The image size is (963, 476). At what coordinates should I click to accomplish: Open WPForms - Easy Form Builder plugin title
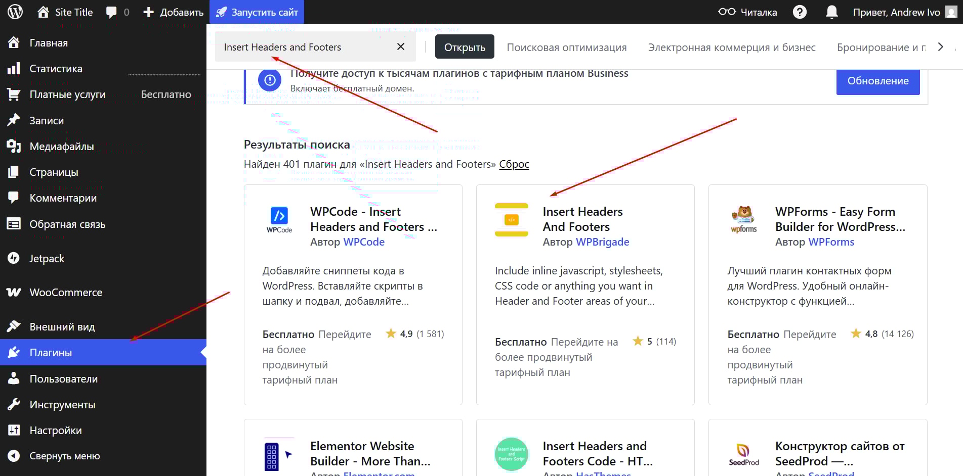(840, 219)
